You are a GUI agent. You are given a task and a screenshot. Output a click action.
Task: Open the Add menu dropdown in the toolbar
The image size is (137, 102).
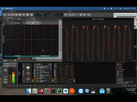coord(65,15)
